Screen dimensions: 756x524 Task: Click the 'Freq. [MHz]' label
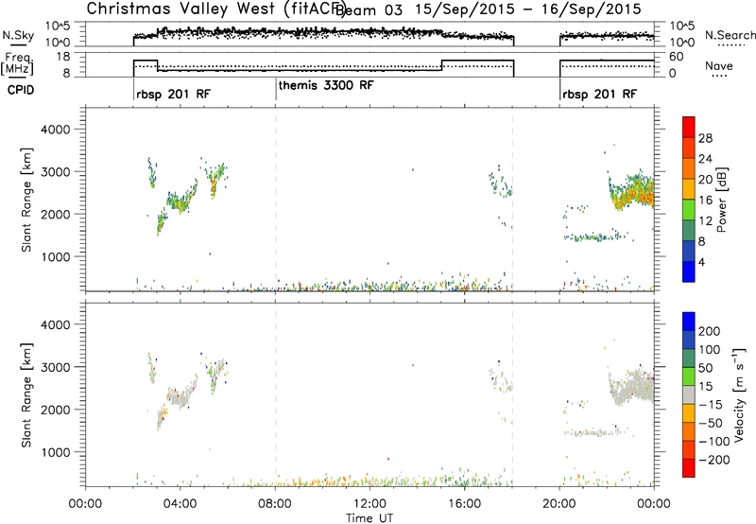coord(18,64)
